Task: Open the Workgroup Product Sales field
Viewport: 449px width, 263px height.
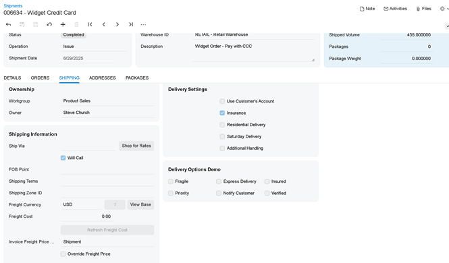Action: 107,101
